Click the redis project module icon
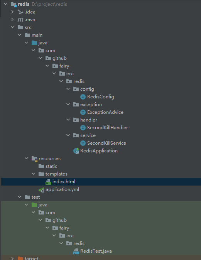 click(14, 4)
